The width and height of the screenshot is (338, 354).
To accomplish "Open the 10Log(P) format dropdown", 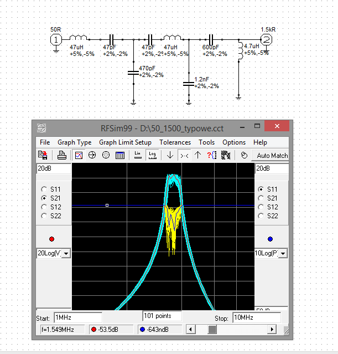I will pos(283,253).
